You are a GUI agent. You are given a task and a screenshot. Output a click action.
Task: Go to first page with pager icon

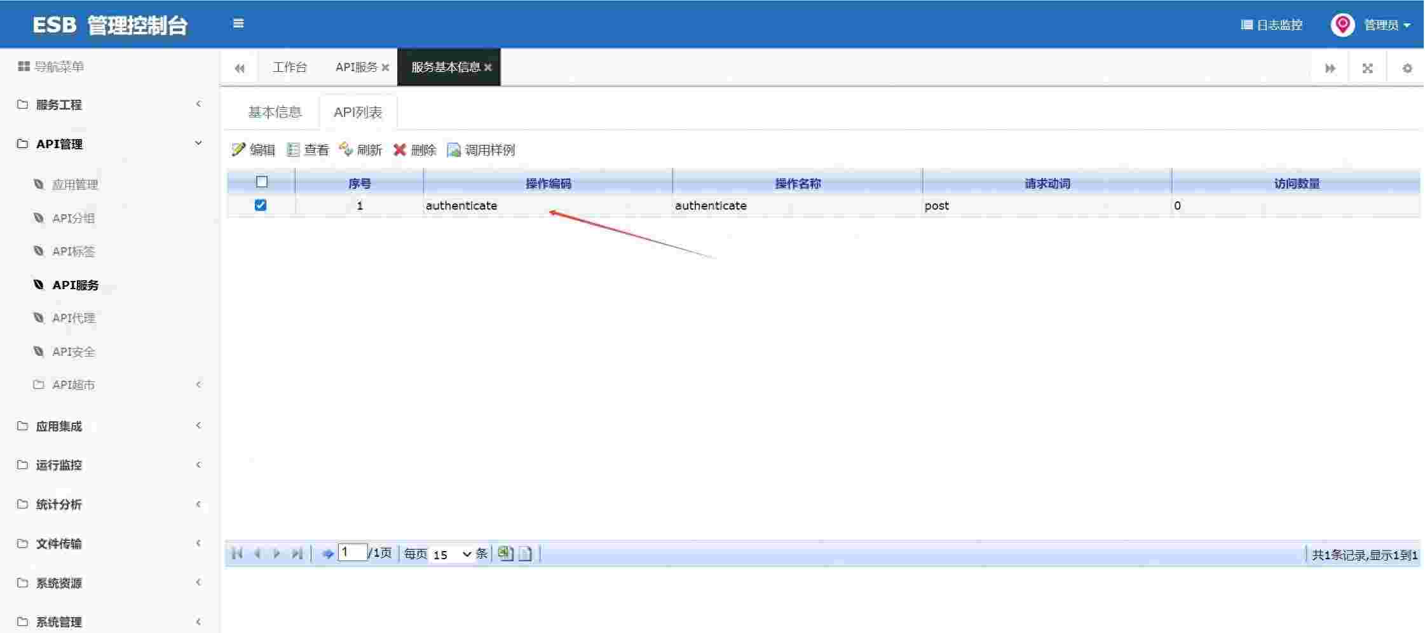point(237,554)
